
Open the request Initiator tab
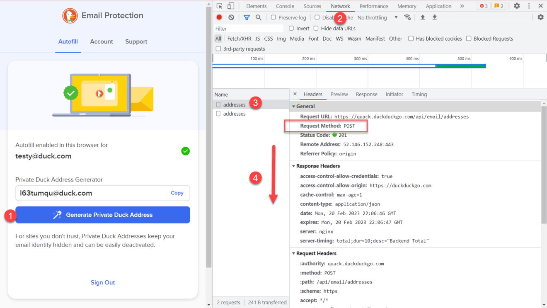click(395, 94)
